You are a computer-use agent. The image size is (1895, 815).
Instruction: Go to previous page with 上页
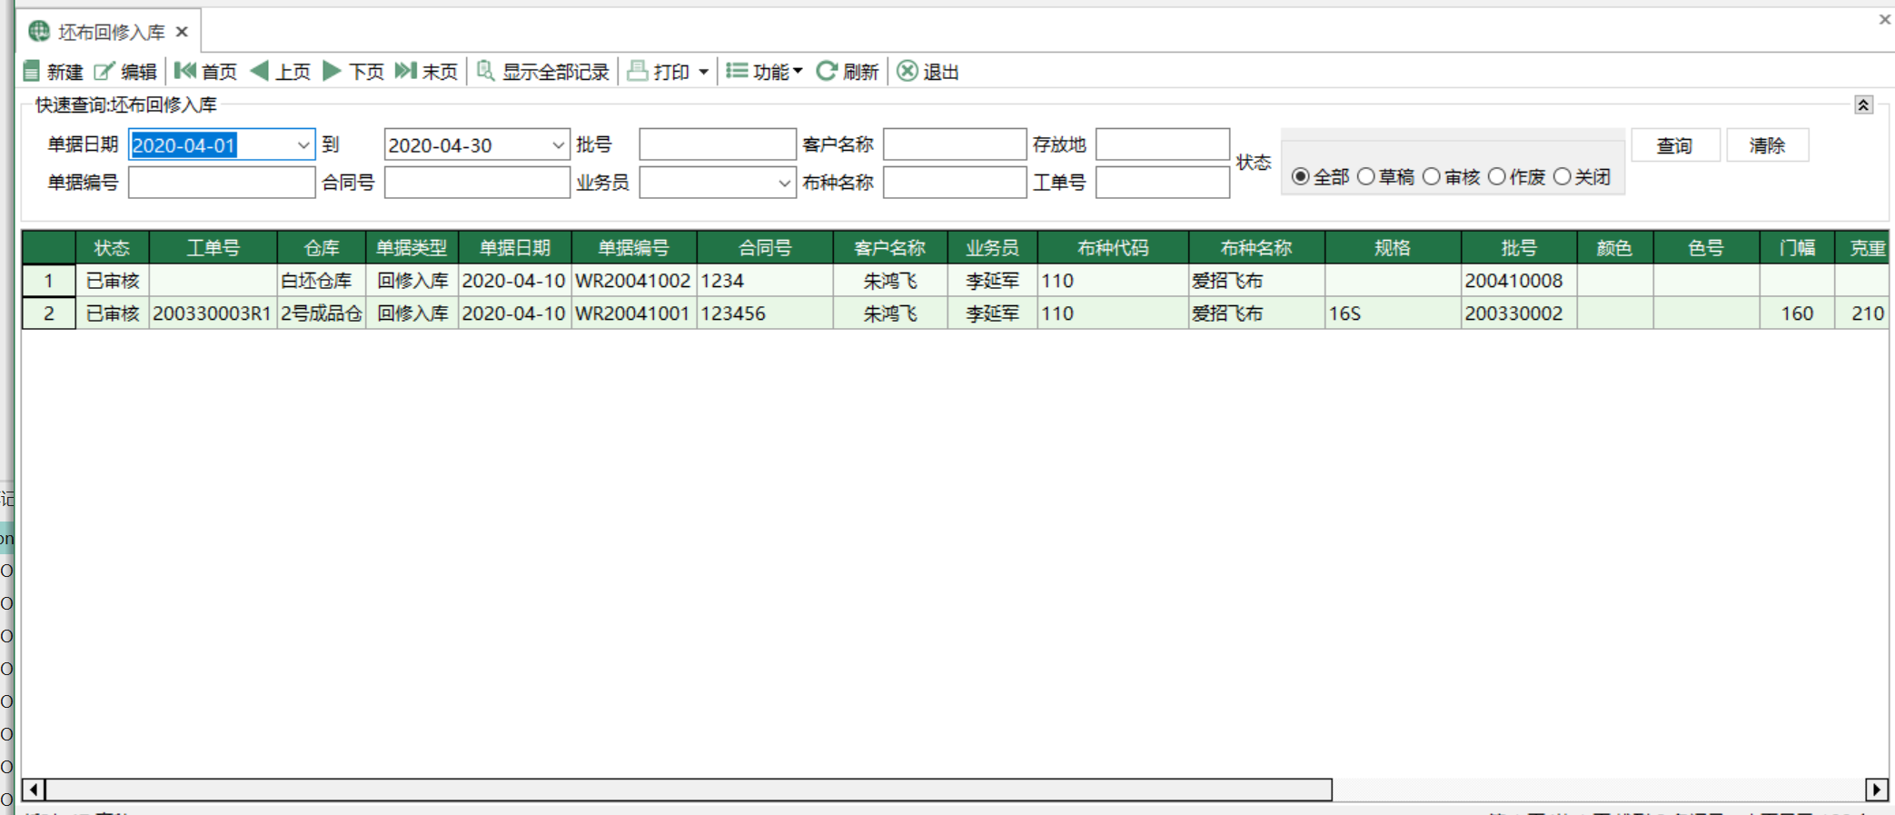tap(280, 71)
